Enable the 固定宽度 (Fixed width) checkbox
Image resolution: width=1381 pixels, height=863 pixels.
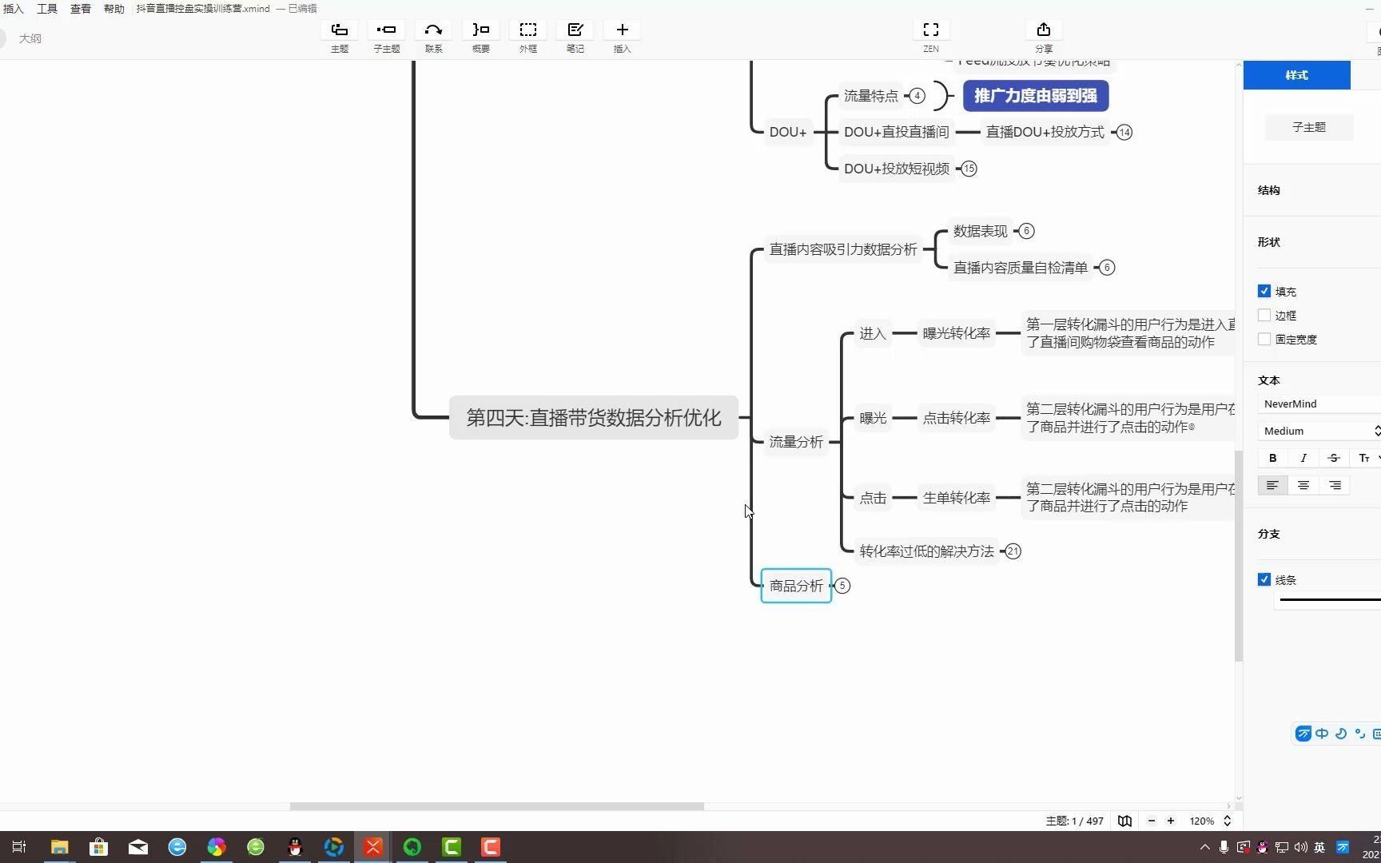1264,339
